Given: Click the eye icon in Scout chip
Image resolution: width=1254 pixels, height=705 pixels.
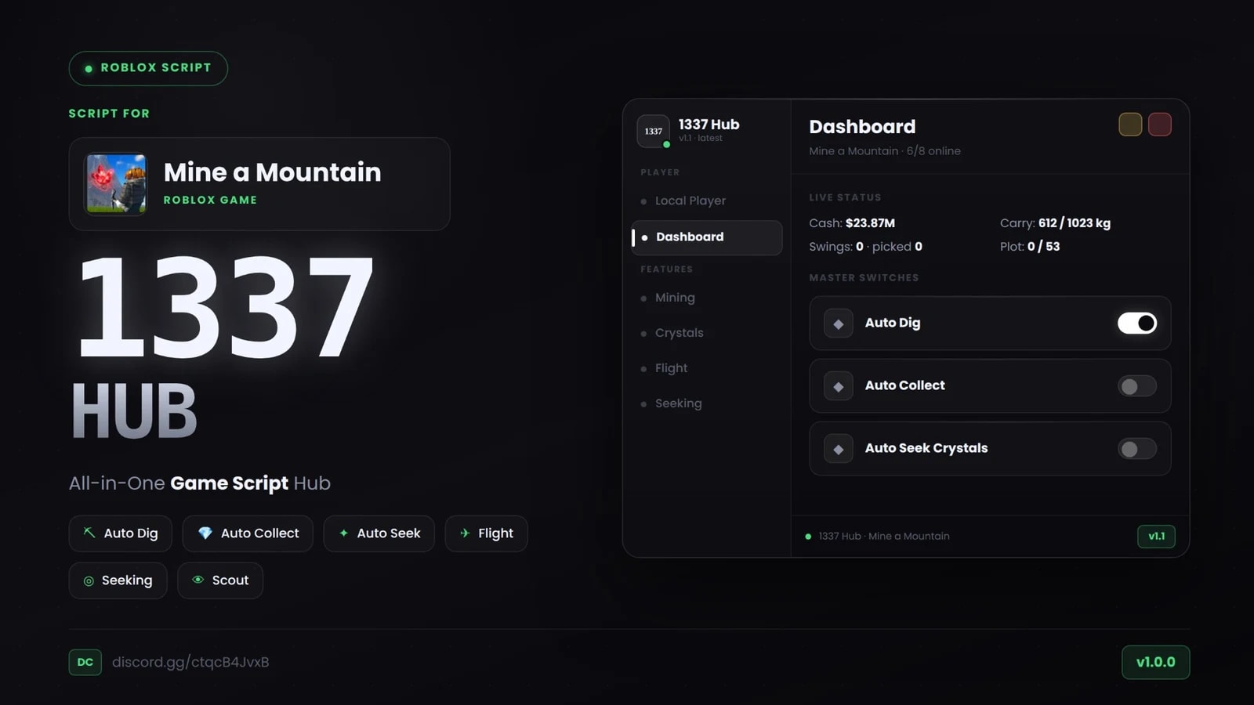Looking at the screenshot, I should point(198,580).
